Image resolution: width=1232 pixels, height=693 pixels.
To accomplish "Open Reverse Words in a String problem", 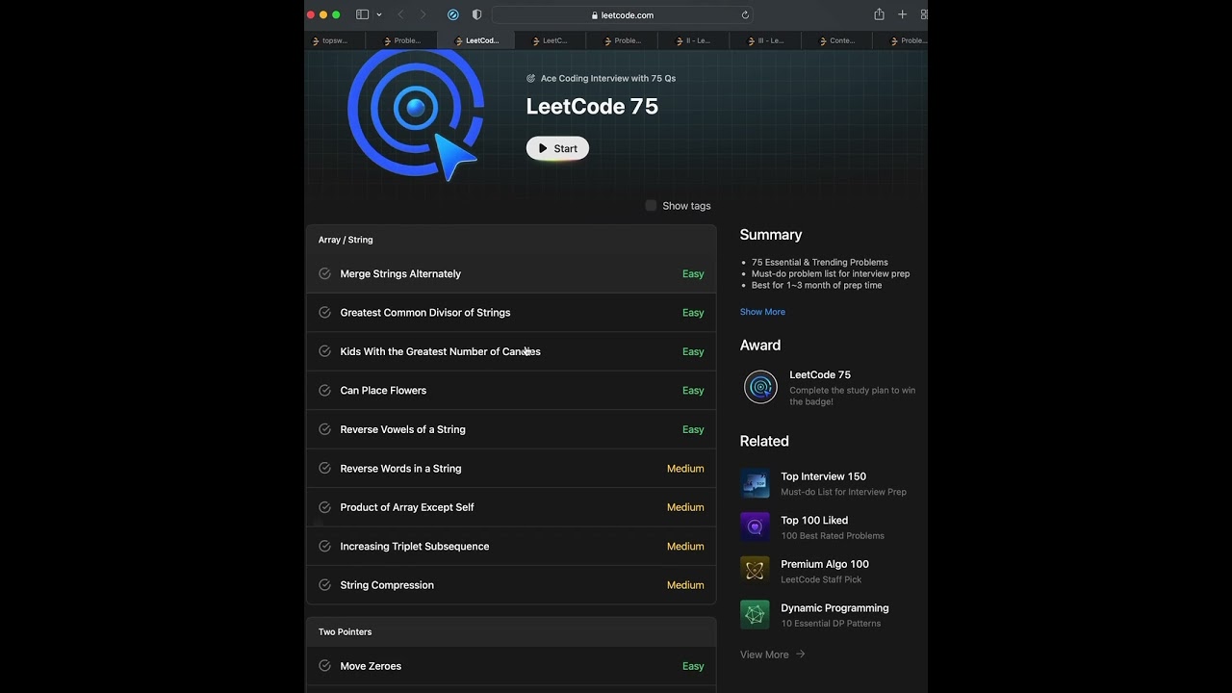I will (400, 469).
